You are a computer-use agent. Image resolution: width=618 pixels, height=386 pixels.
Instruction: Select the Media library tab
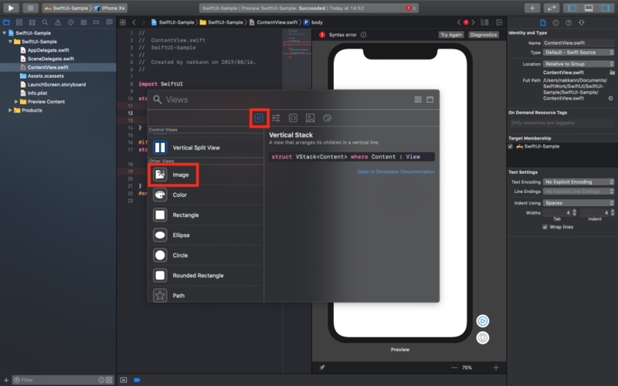(311, 118)
